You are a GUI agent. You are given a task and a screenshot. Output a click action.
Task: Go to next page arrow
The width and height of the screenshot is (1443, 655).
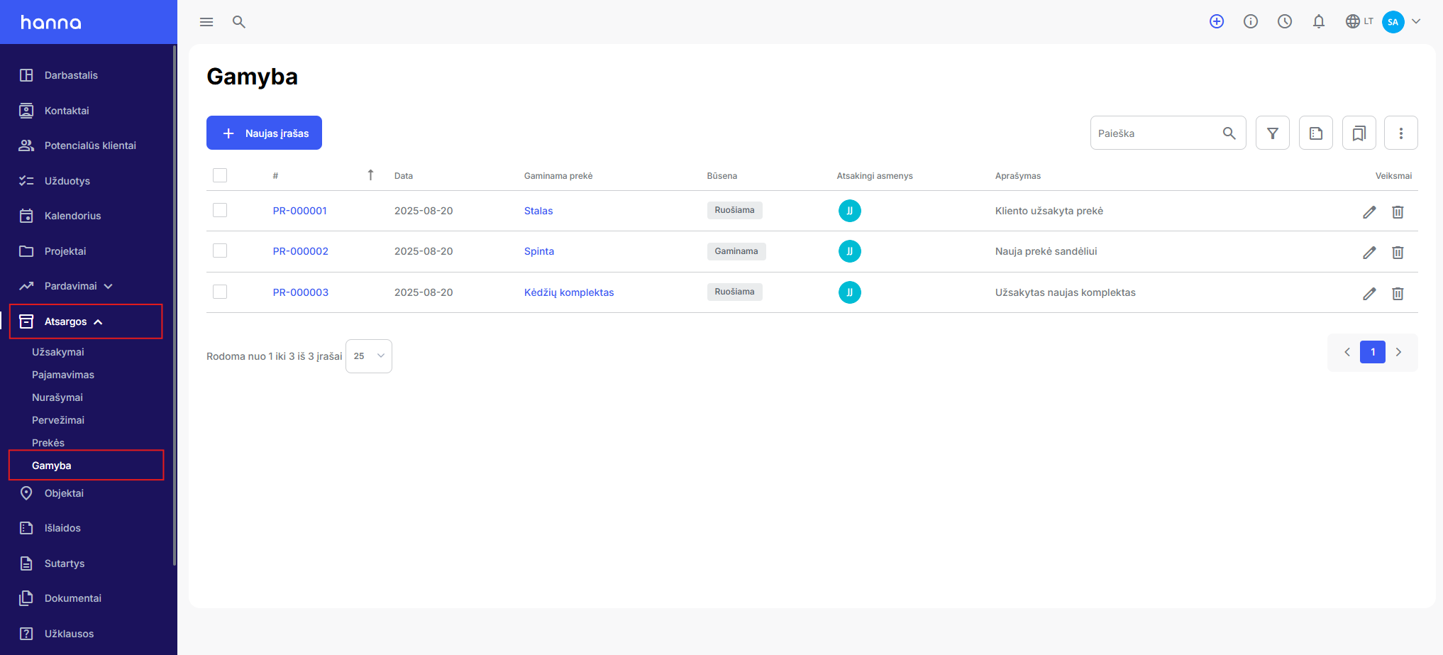pos(1398,352)
